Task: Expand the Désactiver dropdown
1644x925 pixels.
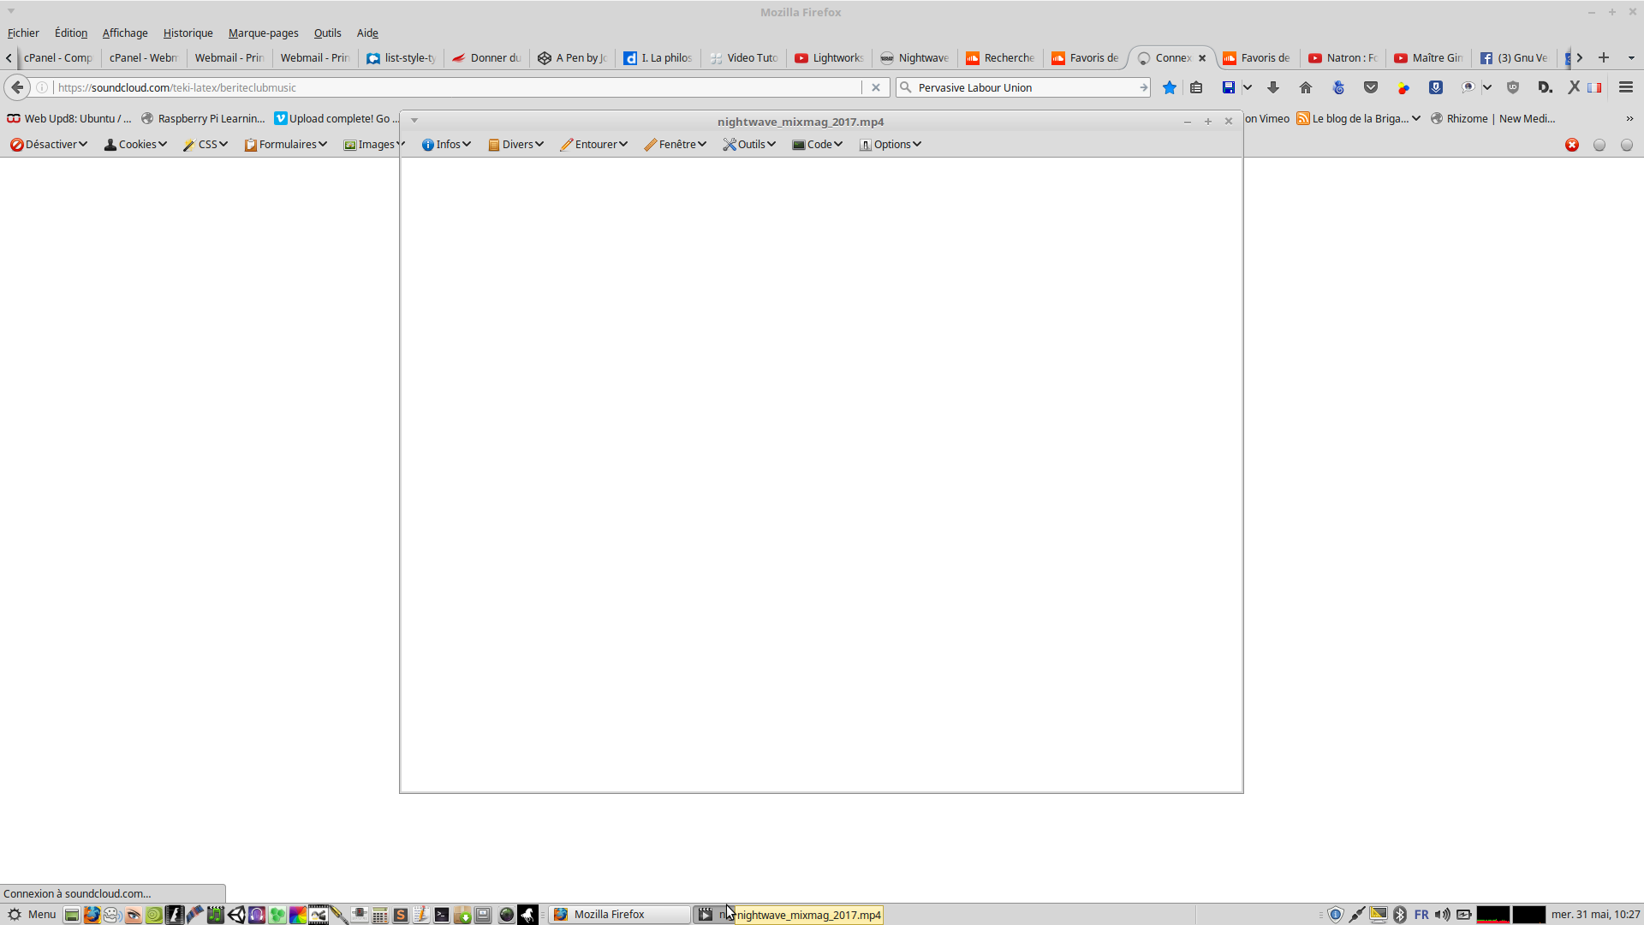Action: pyautogui.click(x=49, y=144)
